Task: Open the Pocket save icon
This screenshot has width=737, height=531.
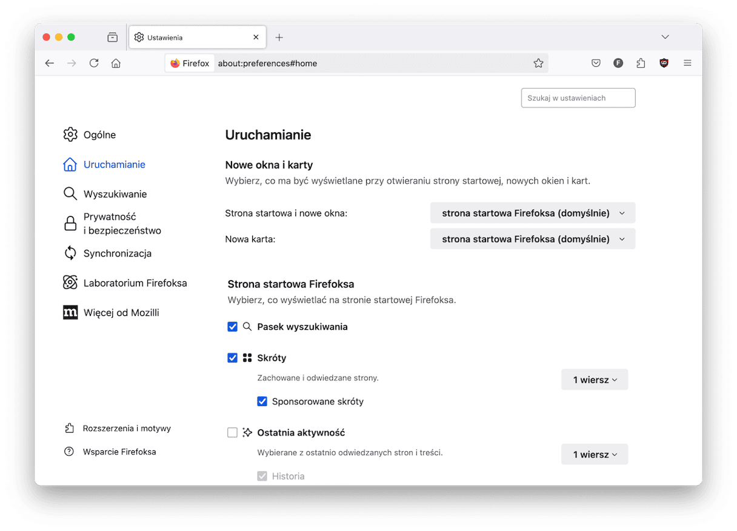Action: point(596,63)
